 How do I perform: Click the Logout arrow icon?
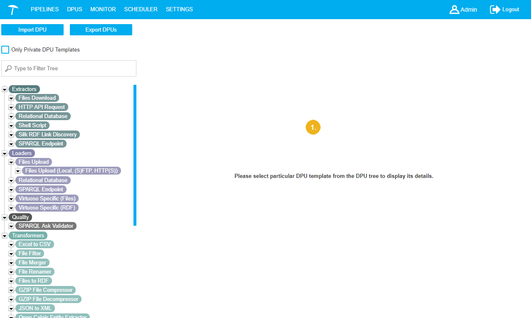tap(495, 10)
